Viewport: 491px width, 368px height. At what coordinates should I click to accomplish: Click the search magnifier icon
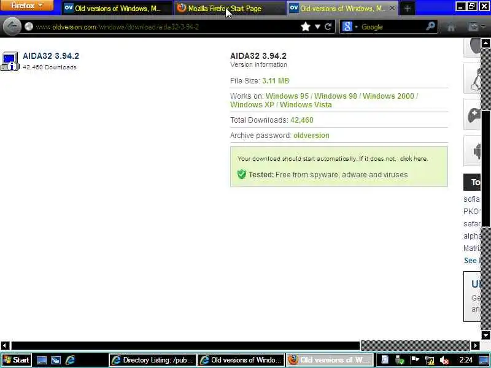tap(431, 26)
